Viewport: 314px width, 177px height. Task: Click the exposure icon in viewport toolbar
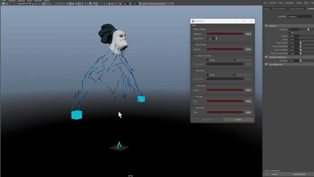[x=120, y=4]
